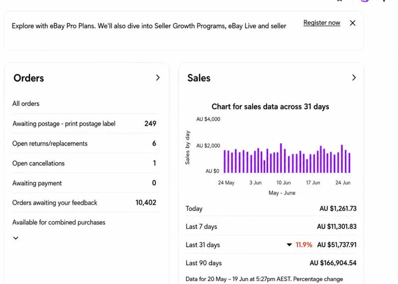The image size is (398, 284).
Task: Select the 24 May axis label
Action: point(226,183)
